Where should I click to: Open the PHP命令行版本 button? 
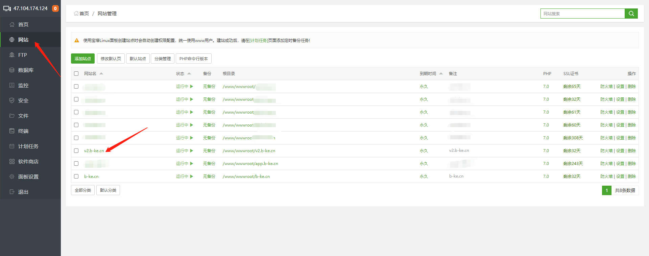click(193, 59)
